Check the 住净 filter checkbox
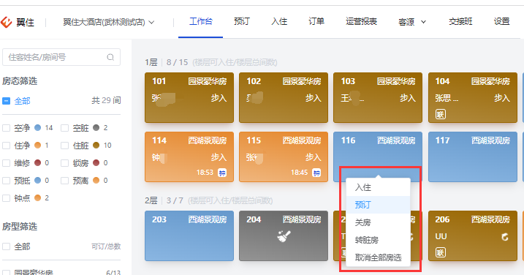Image resolution: width=524 pixels, height=275 pixels. tap(7, 146)
